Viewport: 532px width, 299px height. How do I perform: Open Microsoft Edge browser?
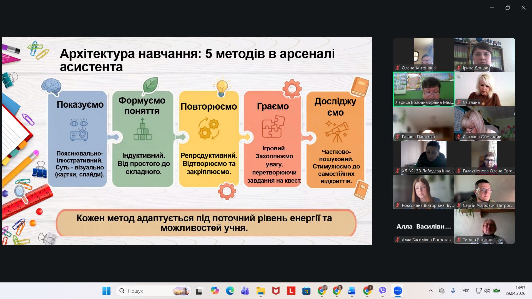(x=230, y=291)
